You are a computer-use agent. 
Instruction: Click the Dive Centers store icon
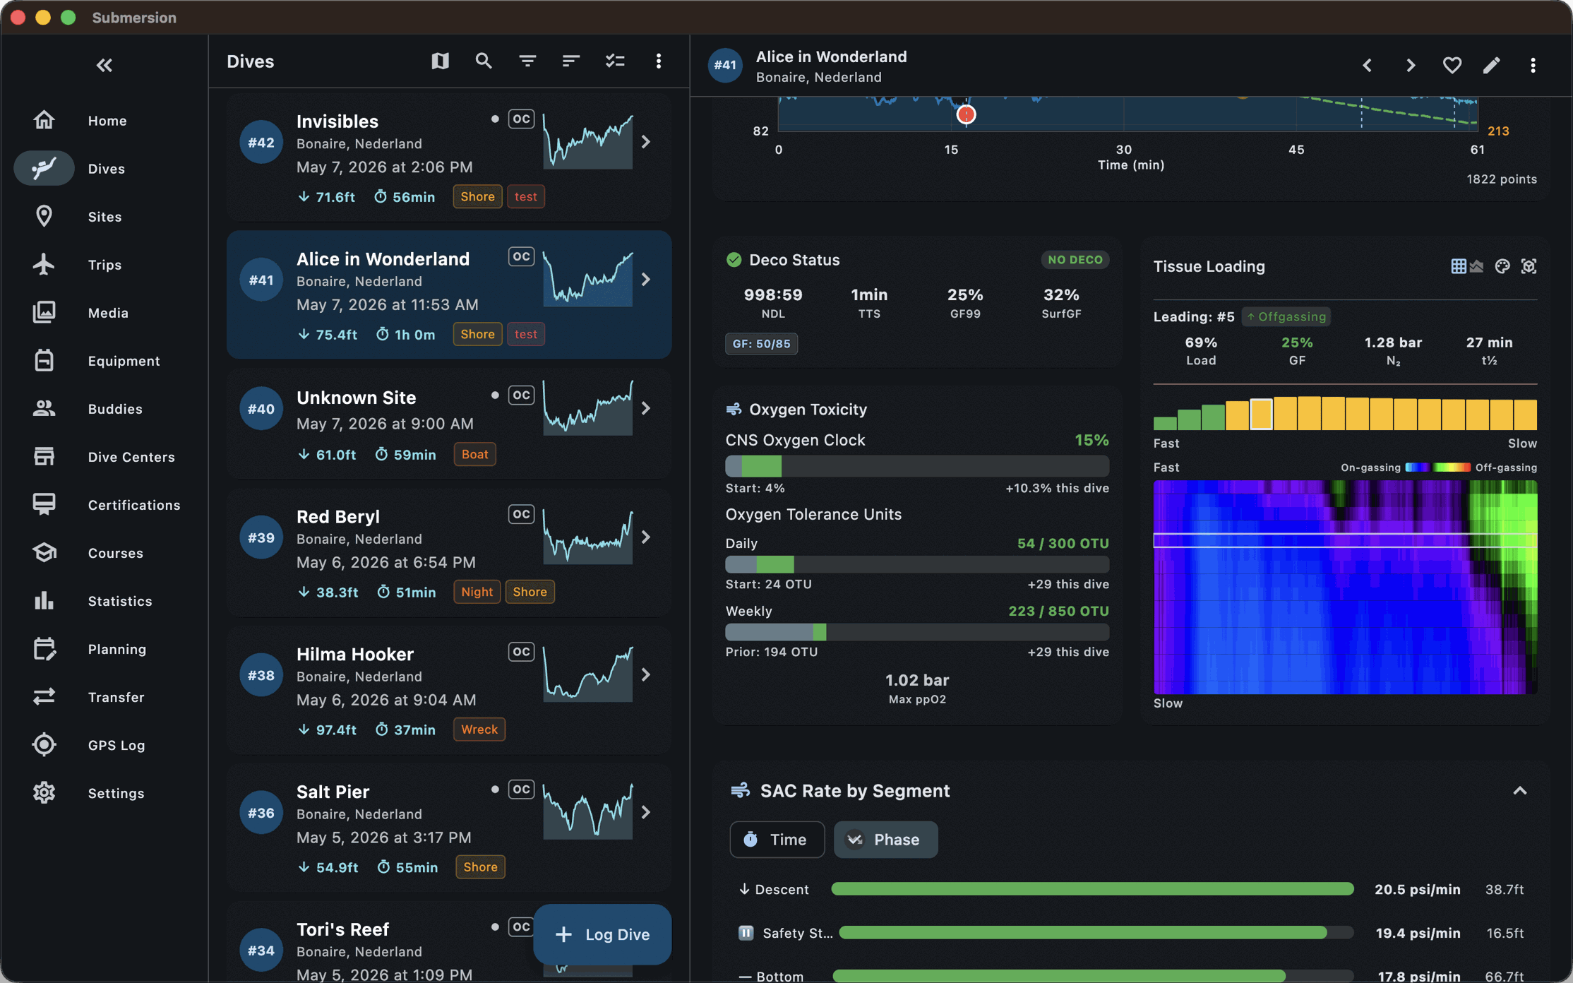coord(44,456)
